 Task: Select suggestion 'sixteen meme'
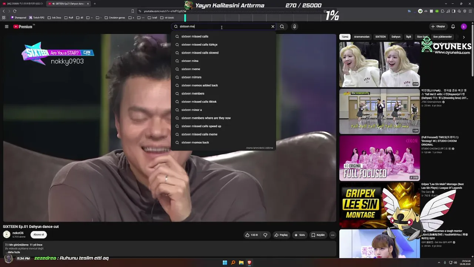(223, 69)
